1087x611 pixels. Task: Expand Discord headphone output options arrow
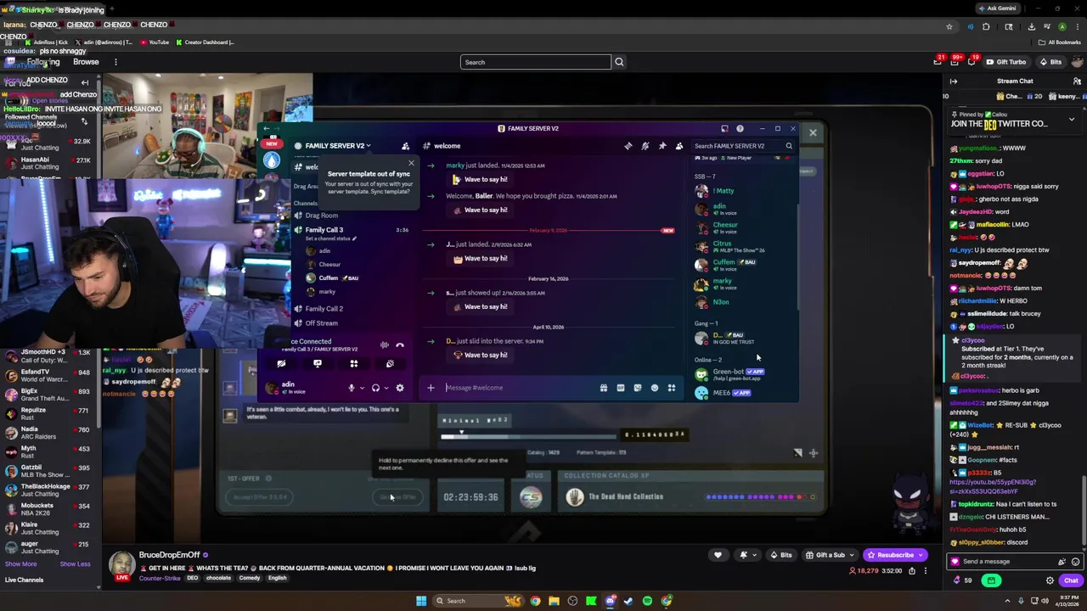(386, 389)
